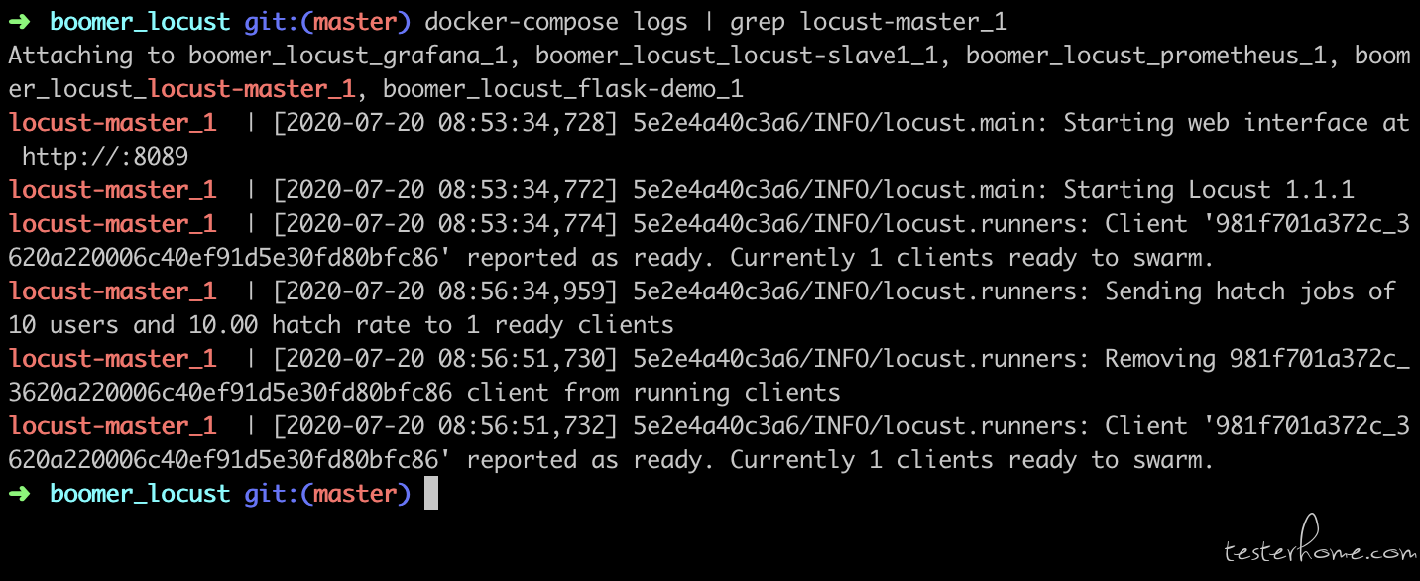Click the green arrow prompt icon on first line
Viewport: 1420px width, 581px height.
coord(20,22)
